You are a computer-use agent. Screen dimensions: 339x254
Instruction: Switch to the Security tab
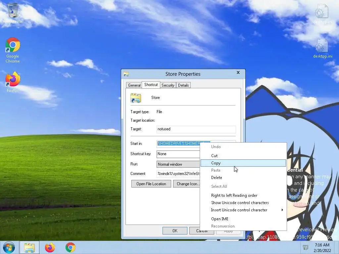168,85
